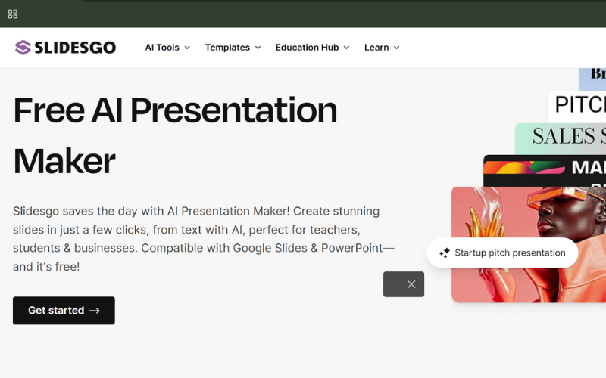Open the grid apps icon in top bar
This screenshot has width=606, height=378.
[13, 14]
